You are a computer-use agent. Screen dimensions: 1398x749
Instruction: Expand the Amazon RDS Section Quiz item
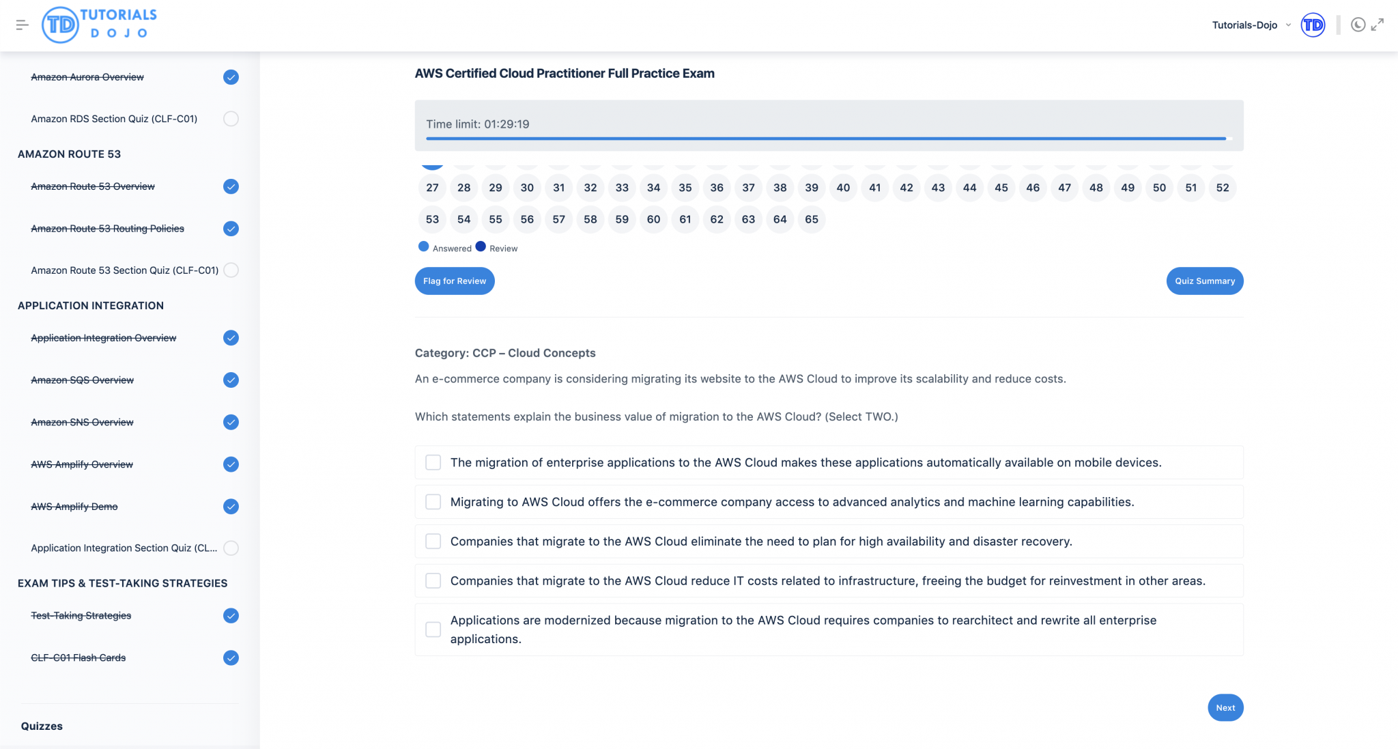click(114, 118)
